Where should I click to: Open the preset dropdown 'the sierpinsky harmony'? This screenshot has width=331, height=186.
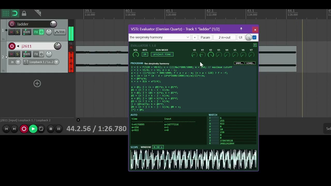click(x=160, y=37)
